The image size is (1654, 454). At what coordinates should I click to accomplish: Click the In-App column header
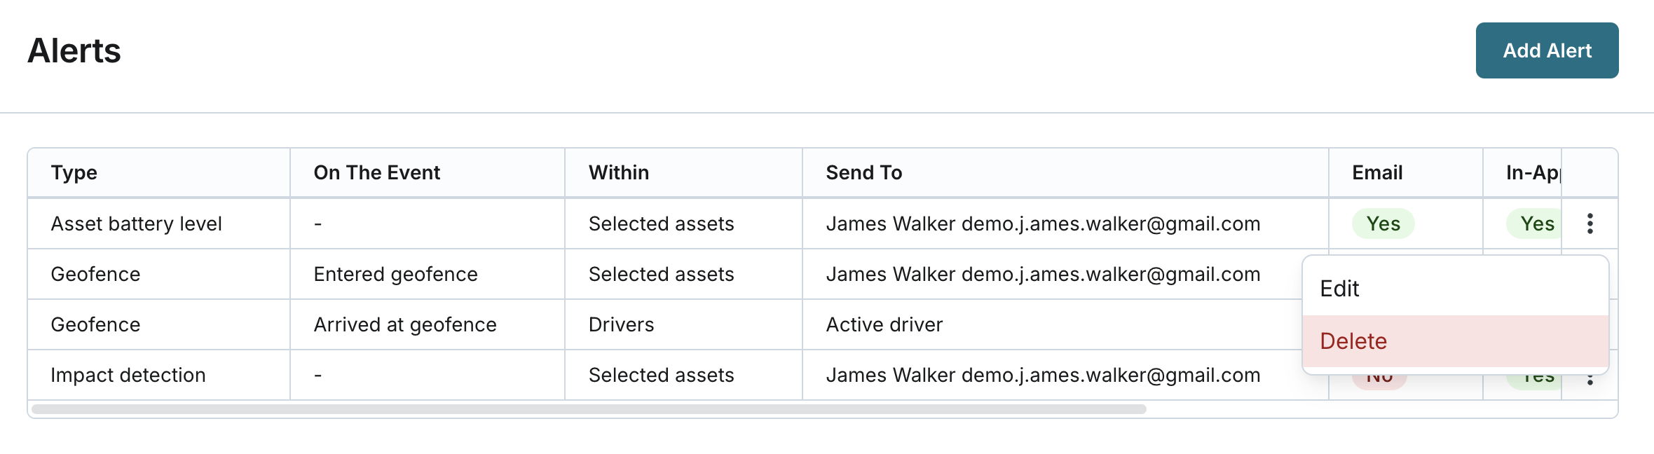click(1532, 172)
